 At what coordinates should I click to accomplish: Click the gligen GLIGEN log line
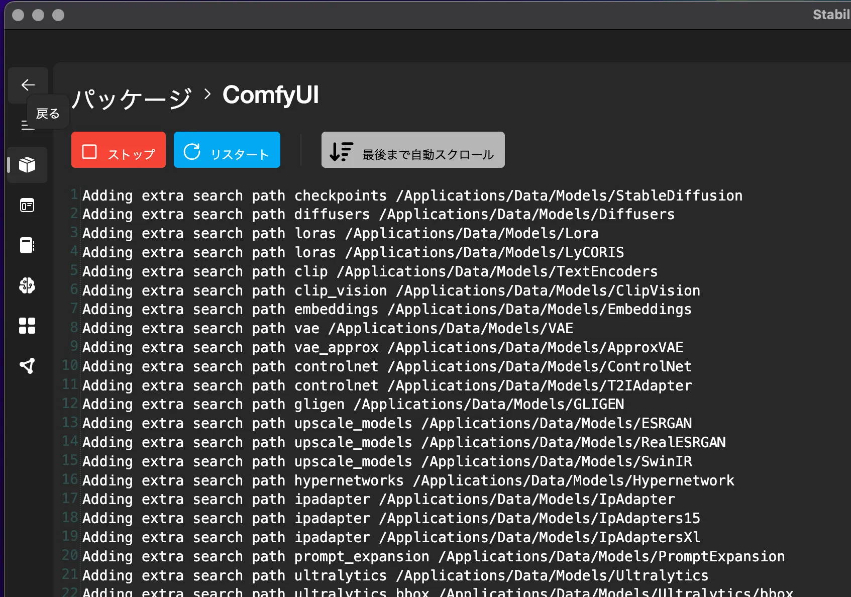pyautogui.click(x=353, y=405)
